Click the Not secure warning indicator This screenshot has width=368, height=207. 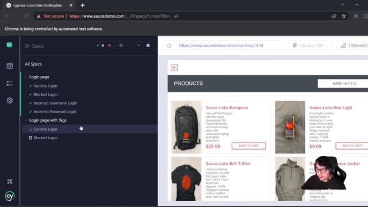50,16
